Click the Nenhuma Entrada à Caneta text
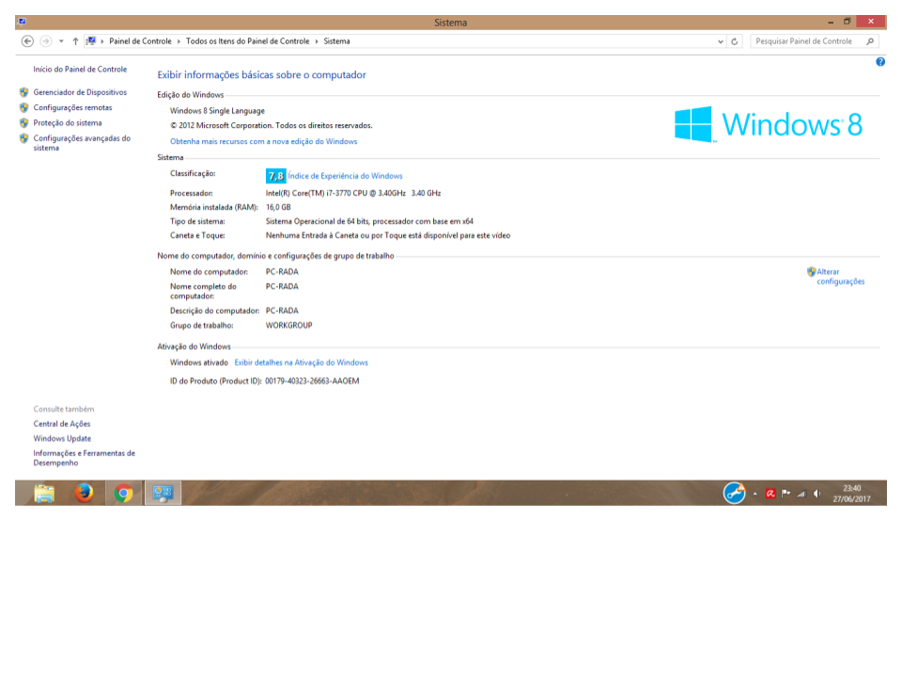 (388, 235)
